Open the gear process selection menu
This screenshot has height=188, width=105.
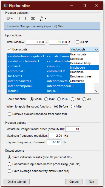pos(10,18)
